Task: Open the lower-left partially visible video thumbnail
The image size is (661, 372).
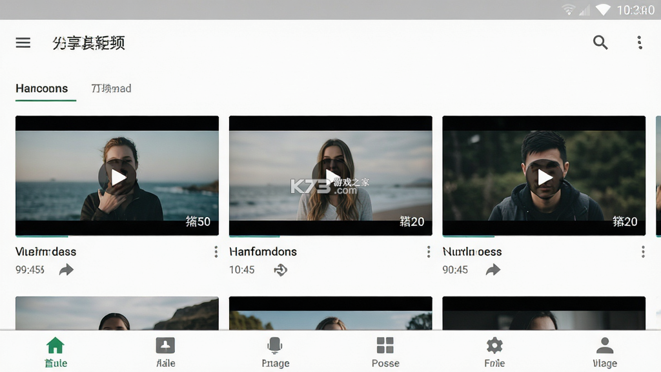Action: point(117,313)
